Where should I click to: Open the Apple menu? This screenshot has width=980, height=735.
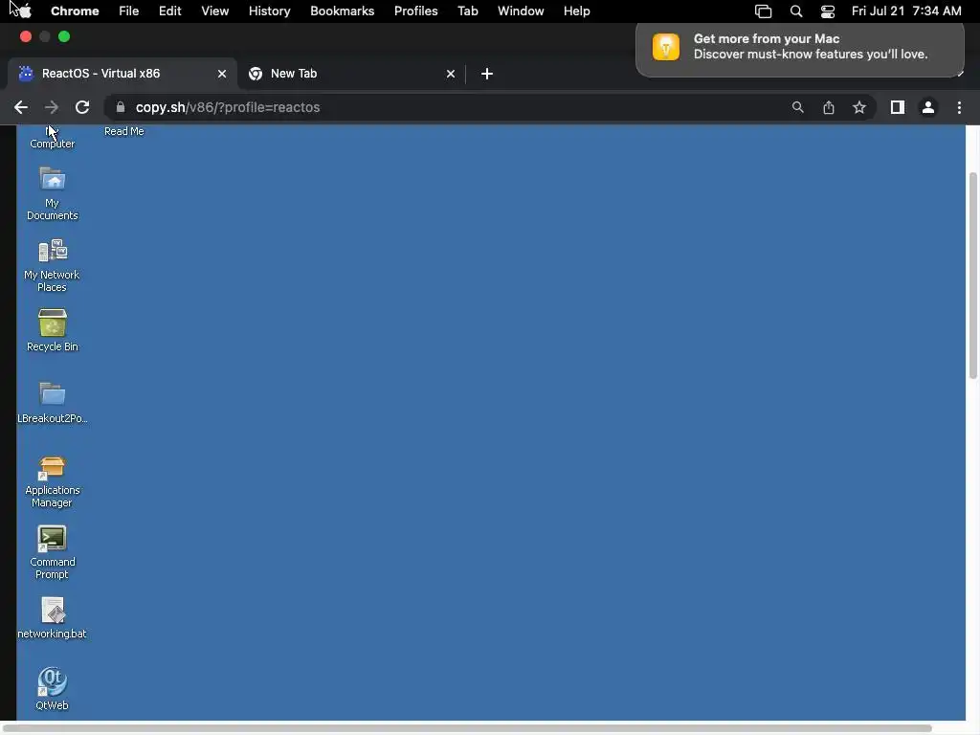(24, 11)
